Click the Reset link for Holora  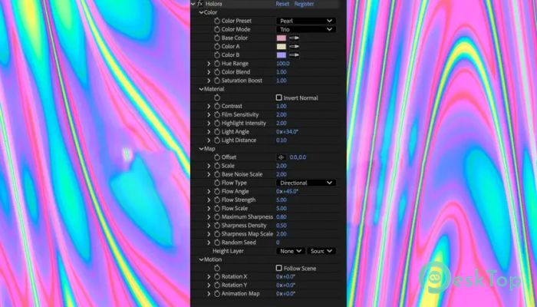click(282, 4)
